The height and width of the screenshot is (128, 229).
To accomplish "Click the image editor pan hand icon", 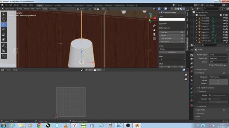I will click(x=186, y=79).
